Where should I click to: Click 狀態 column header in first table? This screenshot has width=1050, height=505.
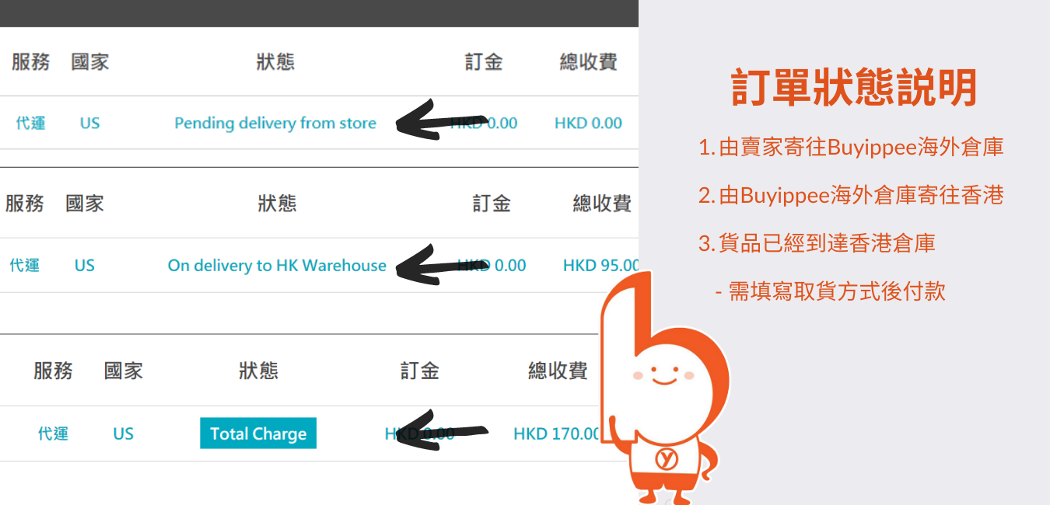275,62
